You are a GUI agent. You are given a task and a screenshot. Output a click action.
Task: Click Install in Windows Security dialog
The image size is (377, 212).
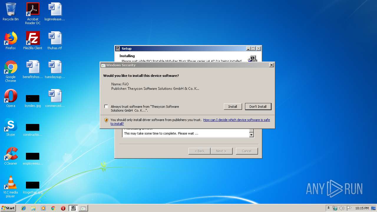[x=233, y=107]
